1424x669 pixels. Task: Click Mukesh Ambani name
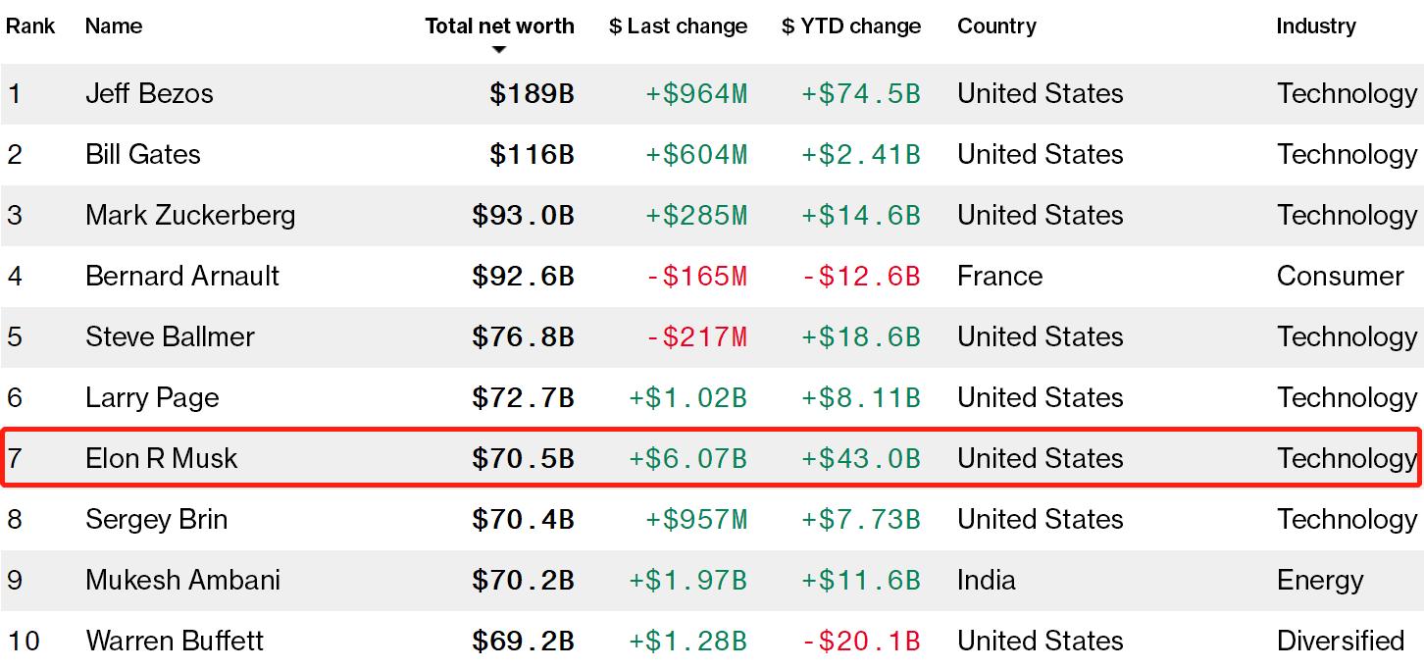tap(182, 580)
